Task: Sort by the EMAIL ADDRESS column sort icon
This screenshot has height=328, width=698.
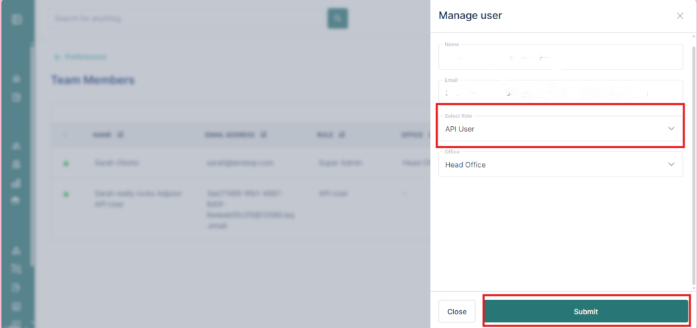Action: pyautogui.click(x=262, y=135)
